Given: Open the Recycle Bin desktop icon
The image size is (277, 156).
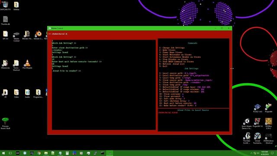Looking at the screenshot, I should point(5,6).
